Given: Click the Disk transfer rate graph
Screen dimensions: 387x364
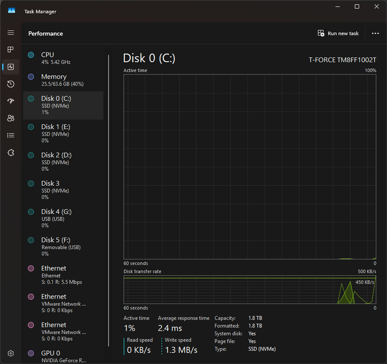Looking at the screenshot, I should coord(250,290).
